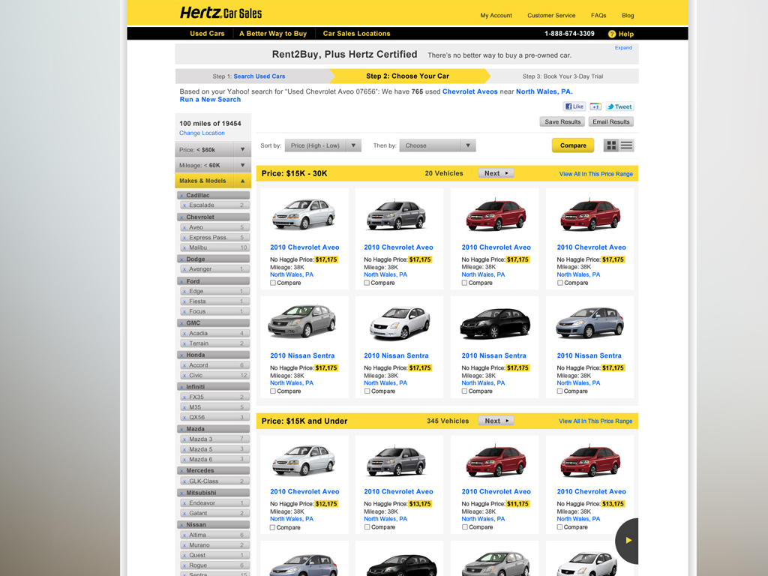Click the Twitter Tweet button

point(619,106)
